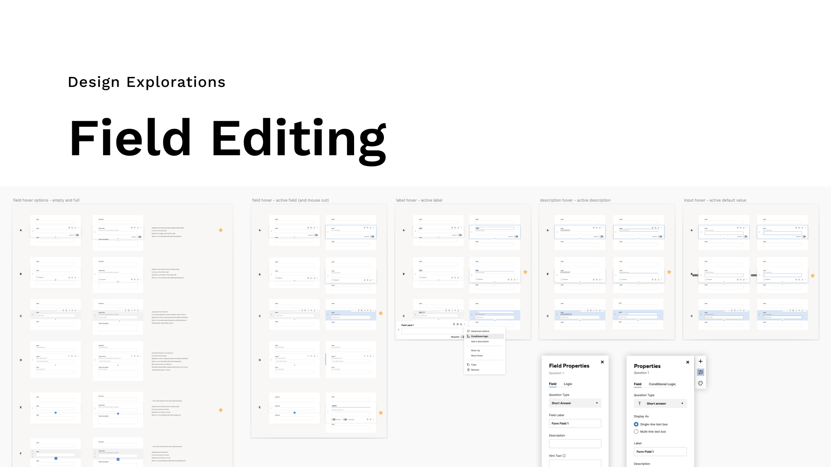Click Move Up in the context menu

[475, 351]
